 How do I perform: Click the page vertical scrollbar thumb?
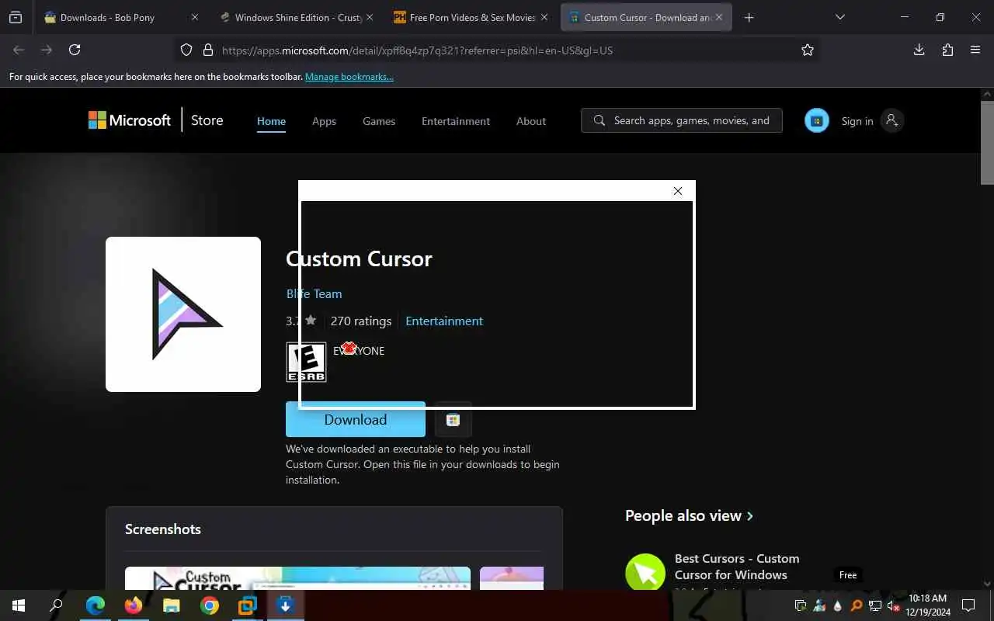(987, 143)
